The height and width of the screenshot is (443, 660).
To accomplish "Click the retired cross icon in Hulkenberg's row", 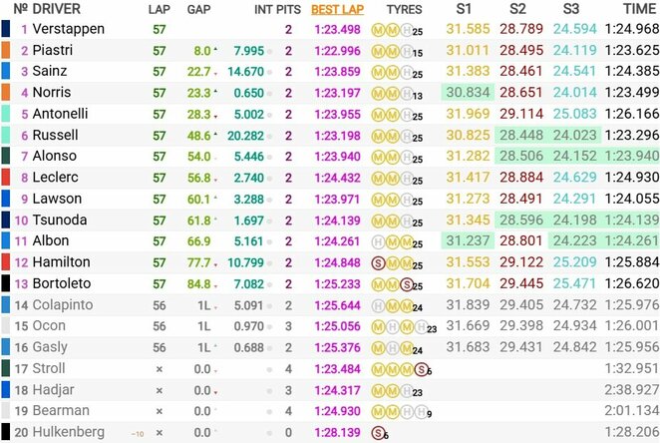I will click(159, 432).
